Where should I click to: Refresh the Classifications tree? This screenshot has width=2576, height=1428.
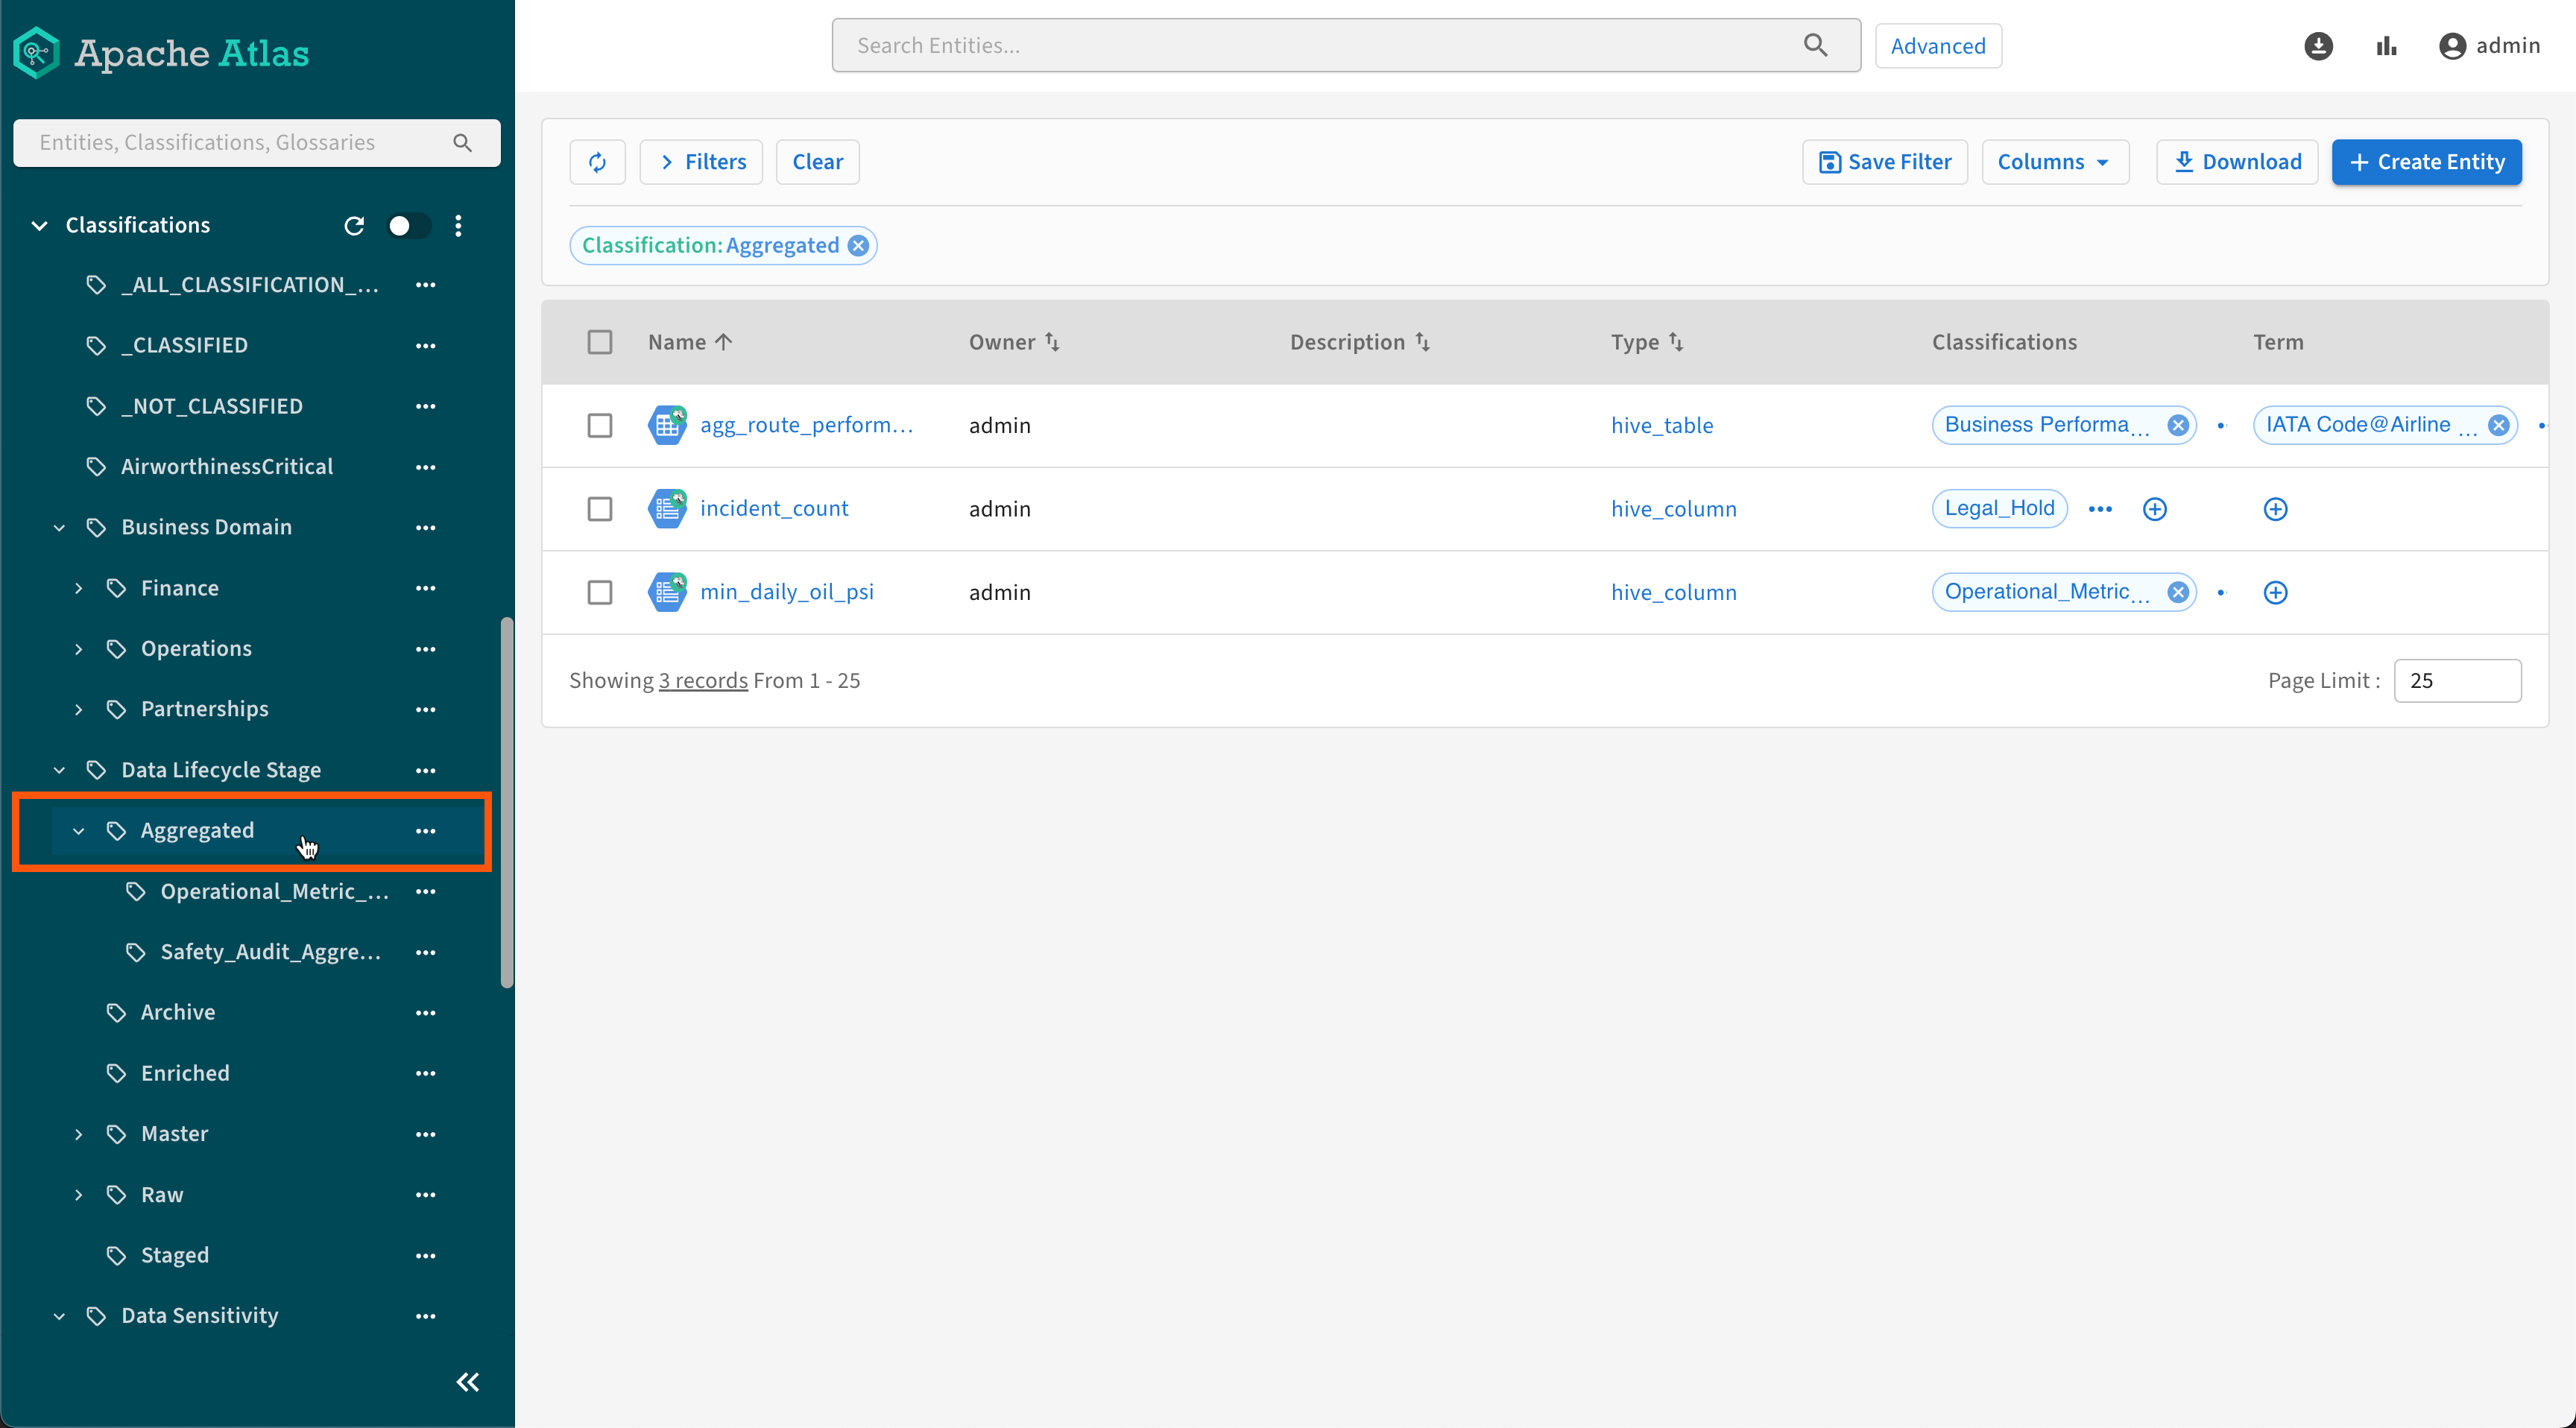pos(354,226)
